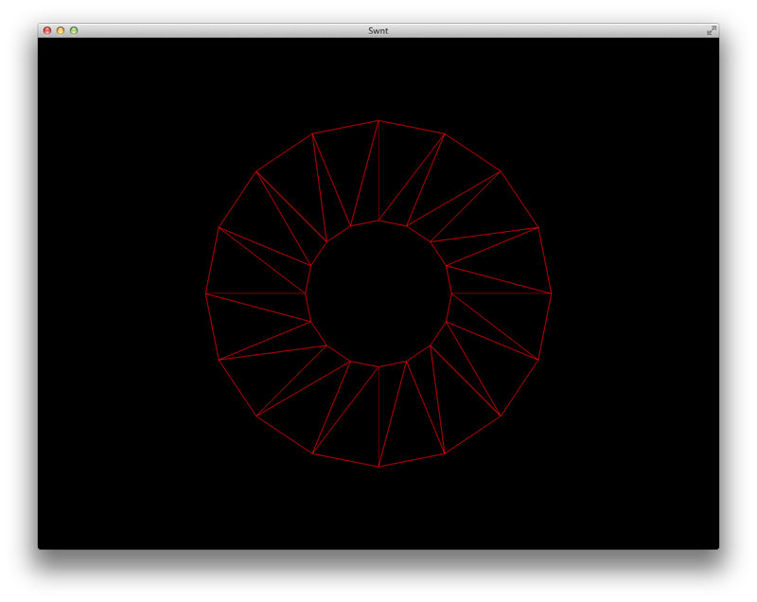Click the leftmost vertex of the inner ring

[x=306, y=293]
